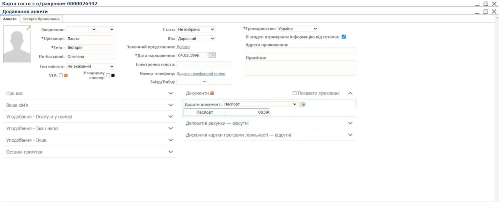Click the Додати телефонний номер link
499x202 pixels.
(200, 73)
